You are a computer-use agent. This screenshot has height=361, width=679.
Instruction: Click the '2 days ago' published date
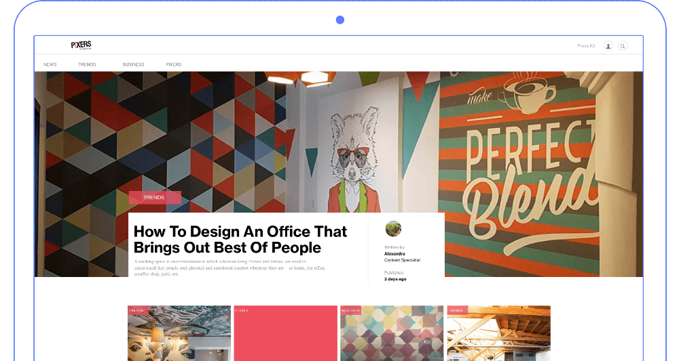click(395, 279)
